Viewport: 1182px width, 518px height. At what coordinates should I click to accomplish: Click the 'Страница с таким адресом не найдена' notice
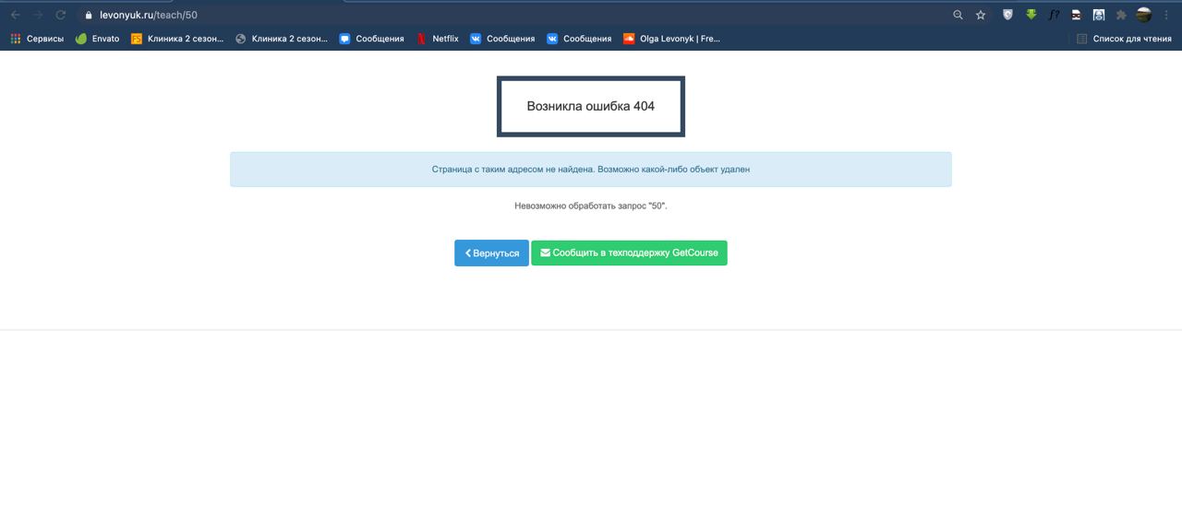[591, 170]
